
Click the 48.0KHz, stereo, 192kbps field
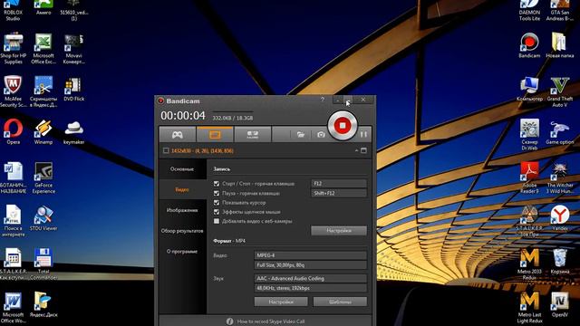tap(310, 288)
